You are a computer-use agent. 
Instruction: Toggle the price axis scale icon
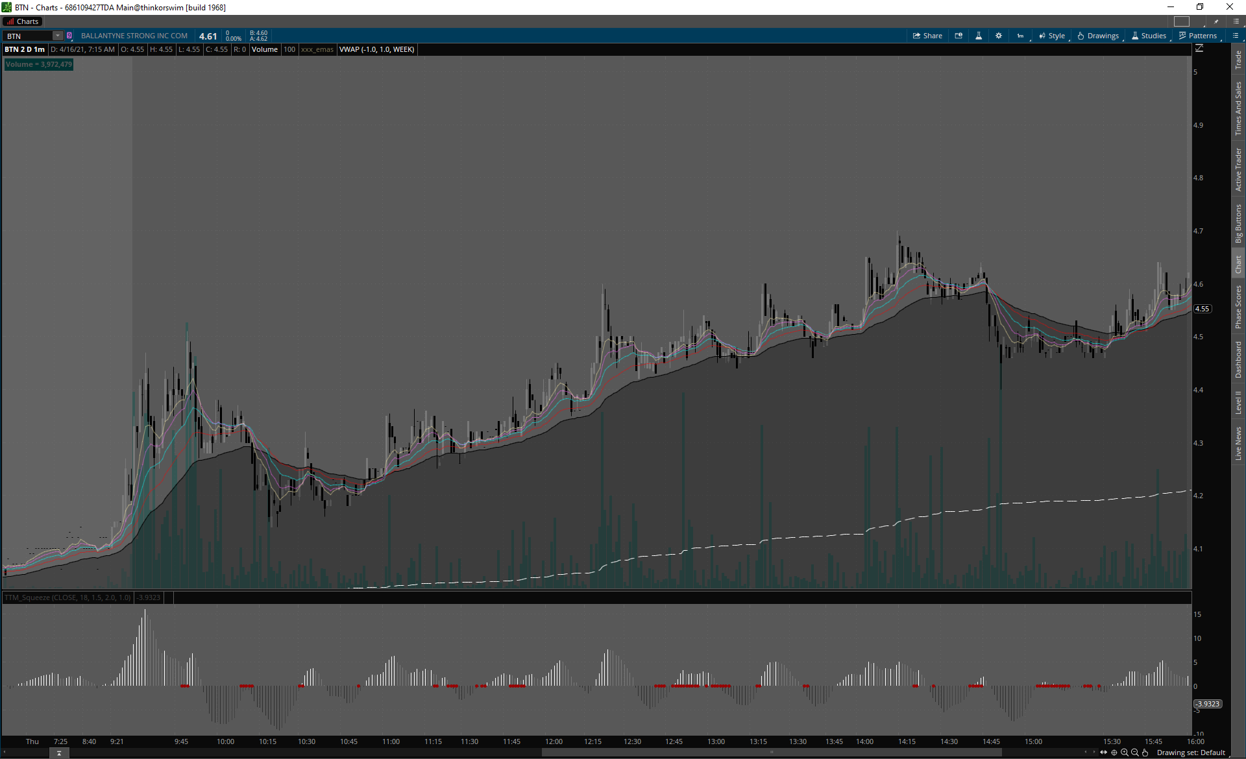(x=1199, y=49)
